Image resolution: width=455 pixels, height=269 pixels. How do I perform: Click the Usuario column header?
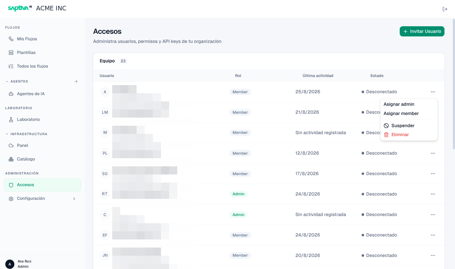[107, 76]
